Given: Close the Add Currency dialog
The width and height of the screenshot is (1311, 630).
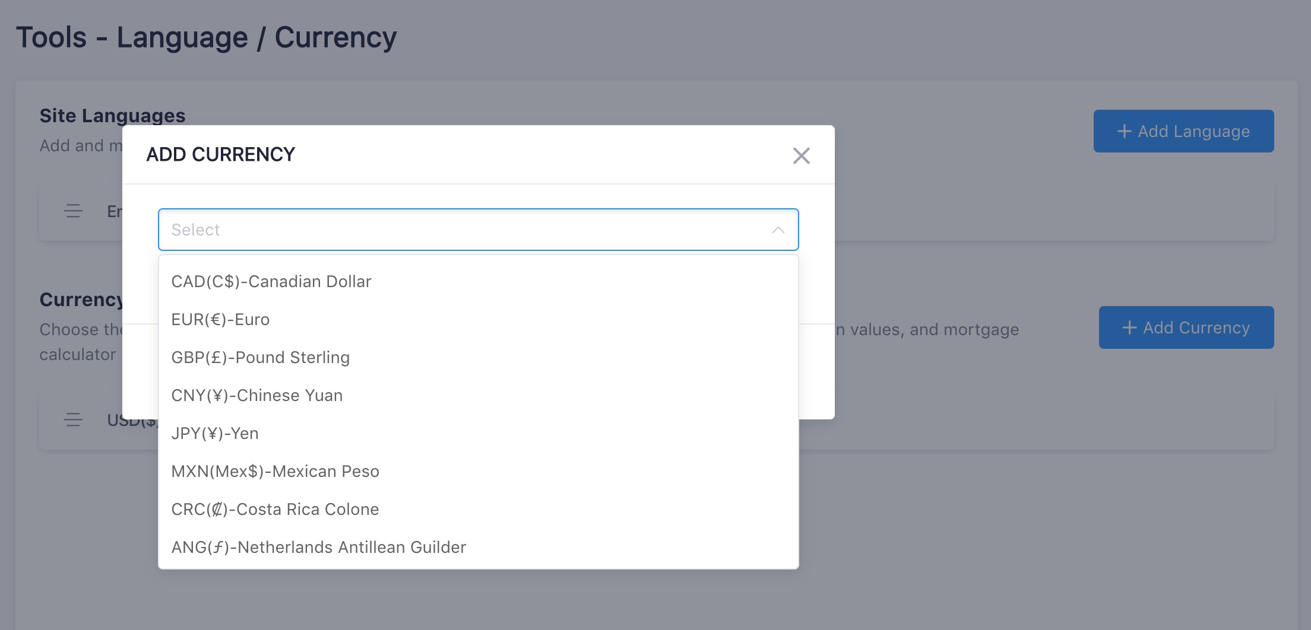Looking at the screenshot, I should click(801, 155).
